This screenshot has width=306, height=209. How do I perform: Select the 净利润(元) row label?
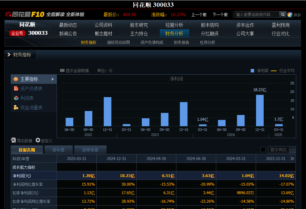click(x=22, y=175)
